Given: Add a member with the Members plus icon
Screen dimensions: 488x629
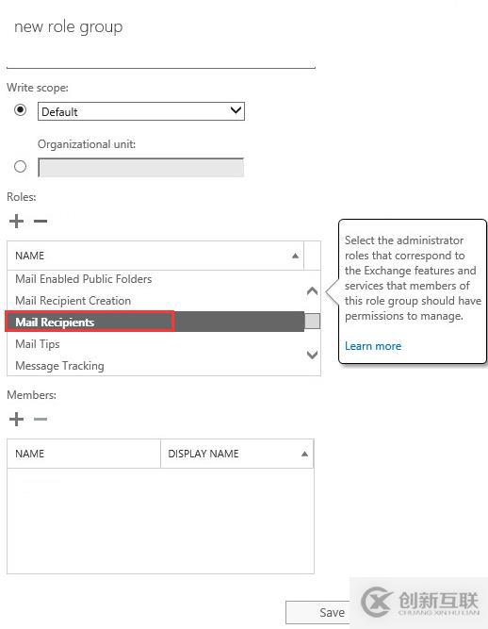Looking at the screenshot, I should (16, 420).
